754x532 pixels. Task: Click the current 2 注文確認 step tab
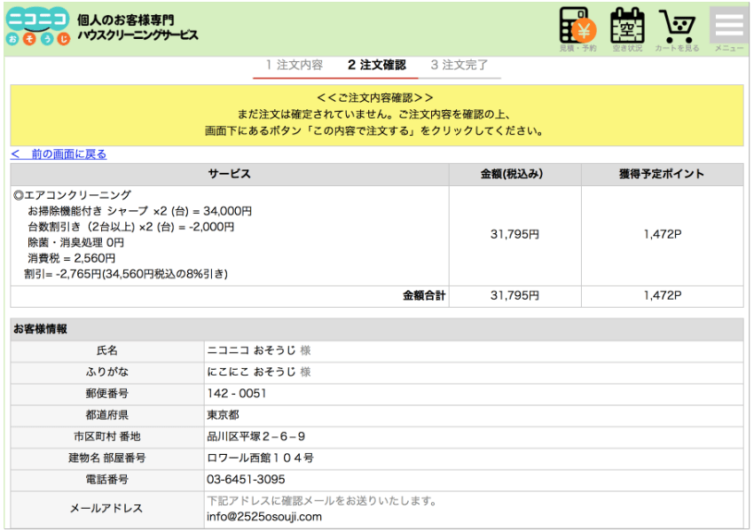click(375, 65)
